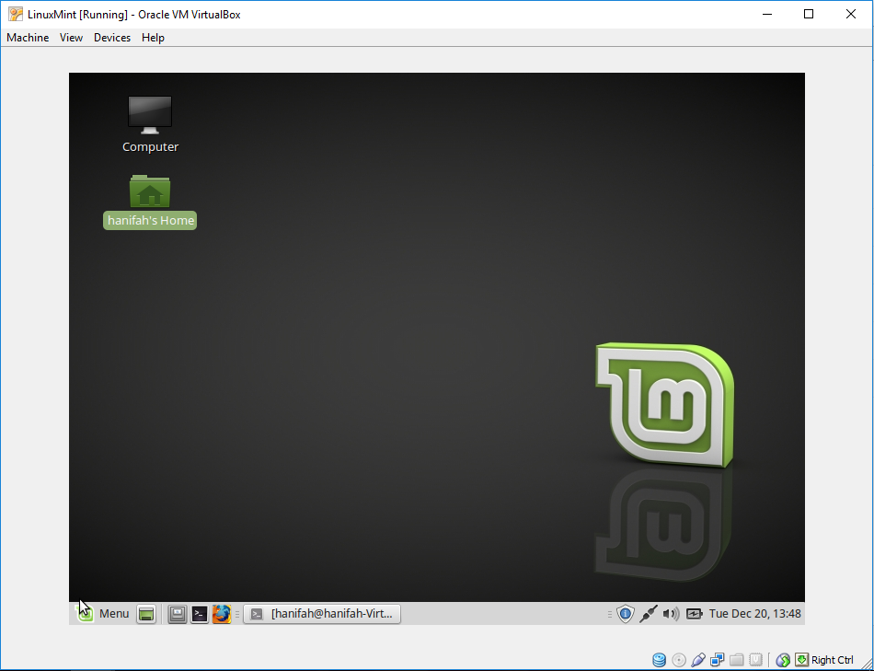Click the VirtualBox USB devices status icon

755,659
